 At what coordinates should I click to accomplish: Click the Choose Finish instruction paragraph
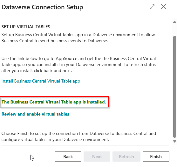[x=78, y=137]
